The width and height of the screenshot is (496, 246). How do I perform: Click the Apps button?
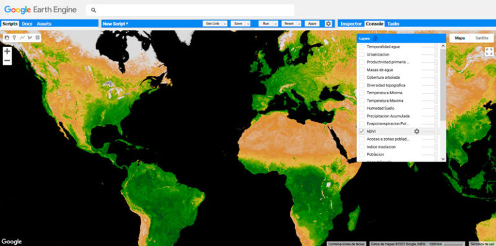tap(312, 24)
